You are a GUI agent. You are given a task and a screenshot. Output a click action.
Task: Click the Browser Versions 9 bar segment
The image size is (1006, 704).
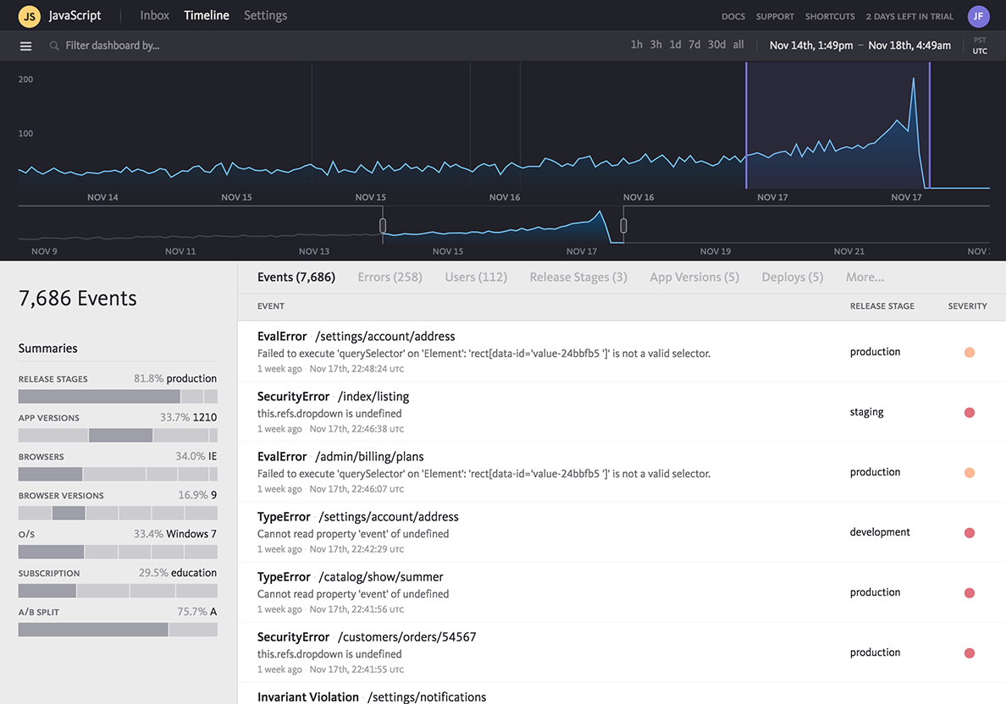tap(69, 513)
